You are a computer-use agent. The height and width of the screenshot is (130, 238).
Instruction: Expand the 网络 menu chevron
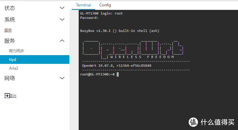62,78
